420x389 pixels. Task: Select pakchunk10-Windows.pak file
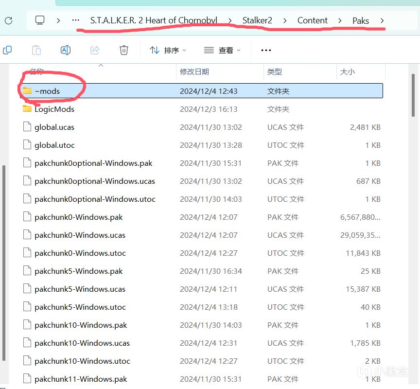point(201,325)
